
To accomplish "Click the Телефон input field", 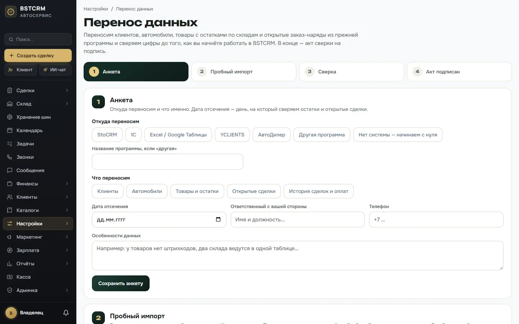I will 436,220.
